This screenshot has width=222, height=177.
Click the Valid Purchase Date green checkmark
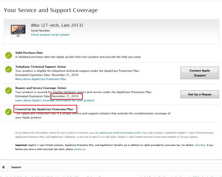tap(8, 55)
